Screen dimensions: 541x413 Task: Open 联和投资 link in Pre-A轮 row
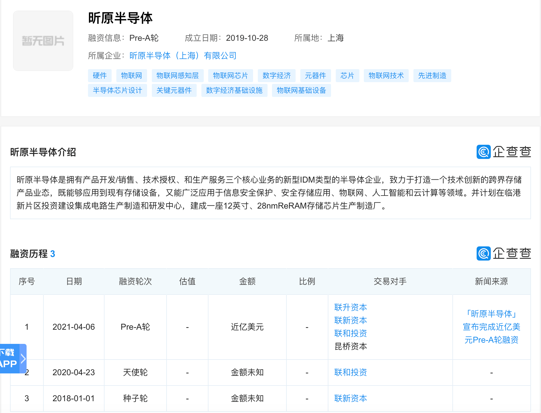click(x=351, y=333)
